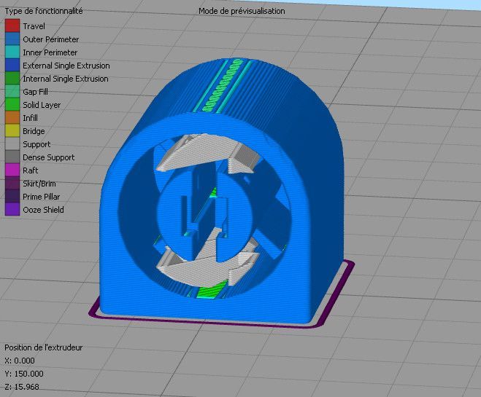Screen dimensions: 481x397
Task: Click the 'Dense Support' legend label
Action: [48, 157]
